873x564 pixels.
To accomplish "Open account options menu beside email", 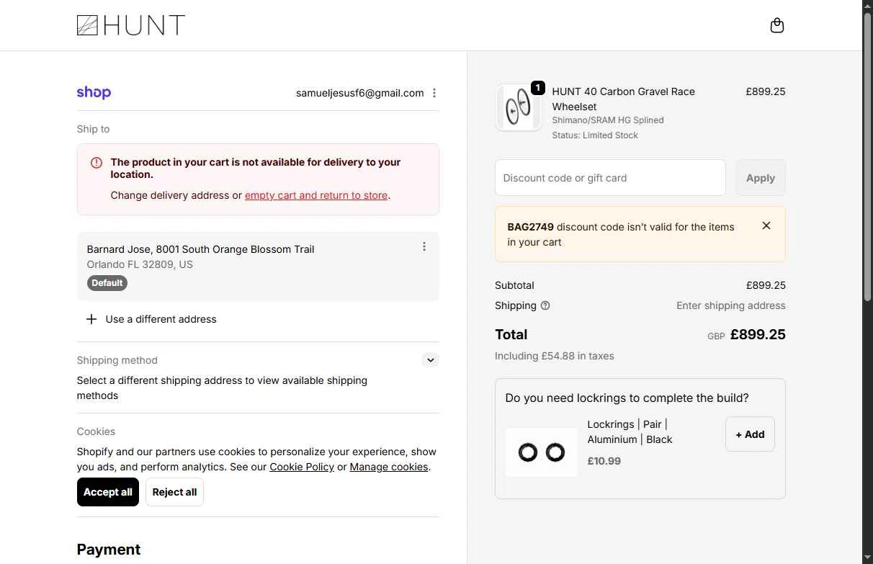I will [434, 93].
